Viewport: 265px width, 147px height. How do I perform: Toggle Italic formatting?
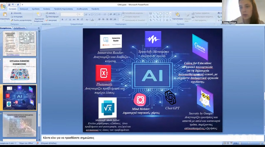click(x=66, y=20)
